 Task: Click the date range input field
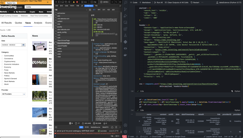(12, 45)
